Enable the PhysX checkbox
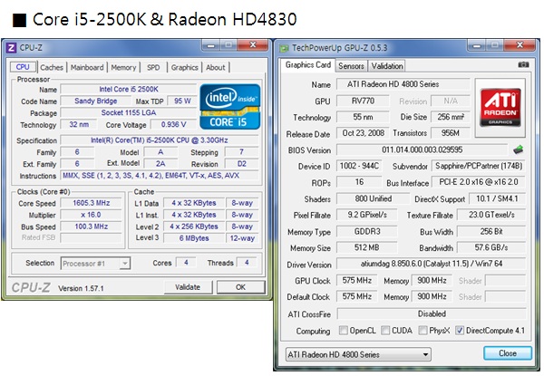The height and width of the screenshot is (376, 544). click(423, 331)
